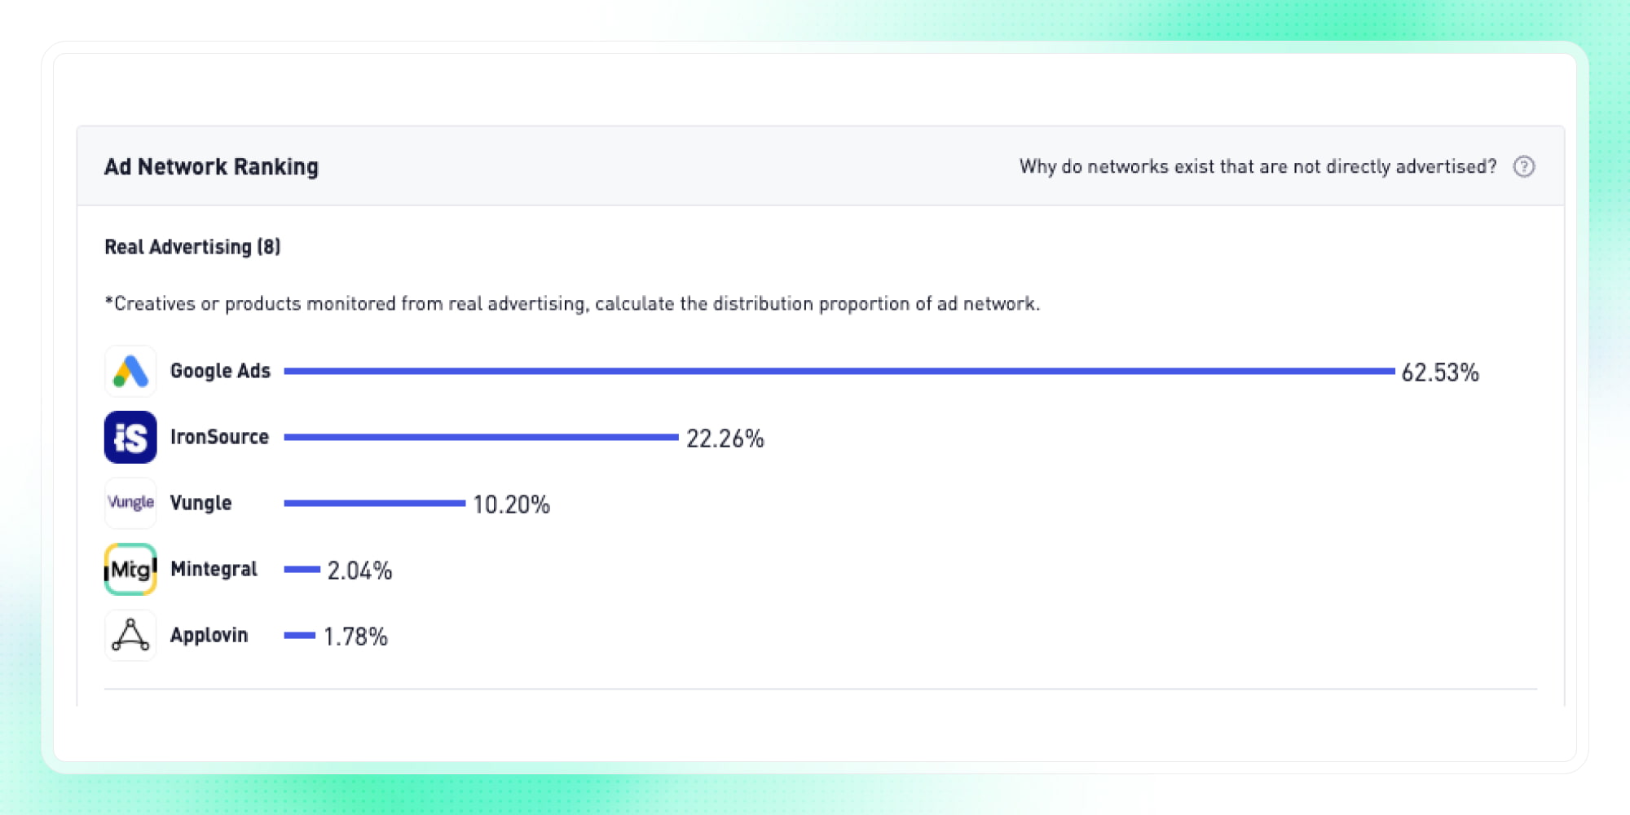
Task: Click the Vungle 10.20% percentage value
Action: tap(511, 504)
